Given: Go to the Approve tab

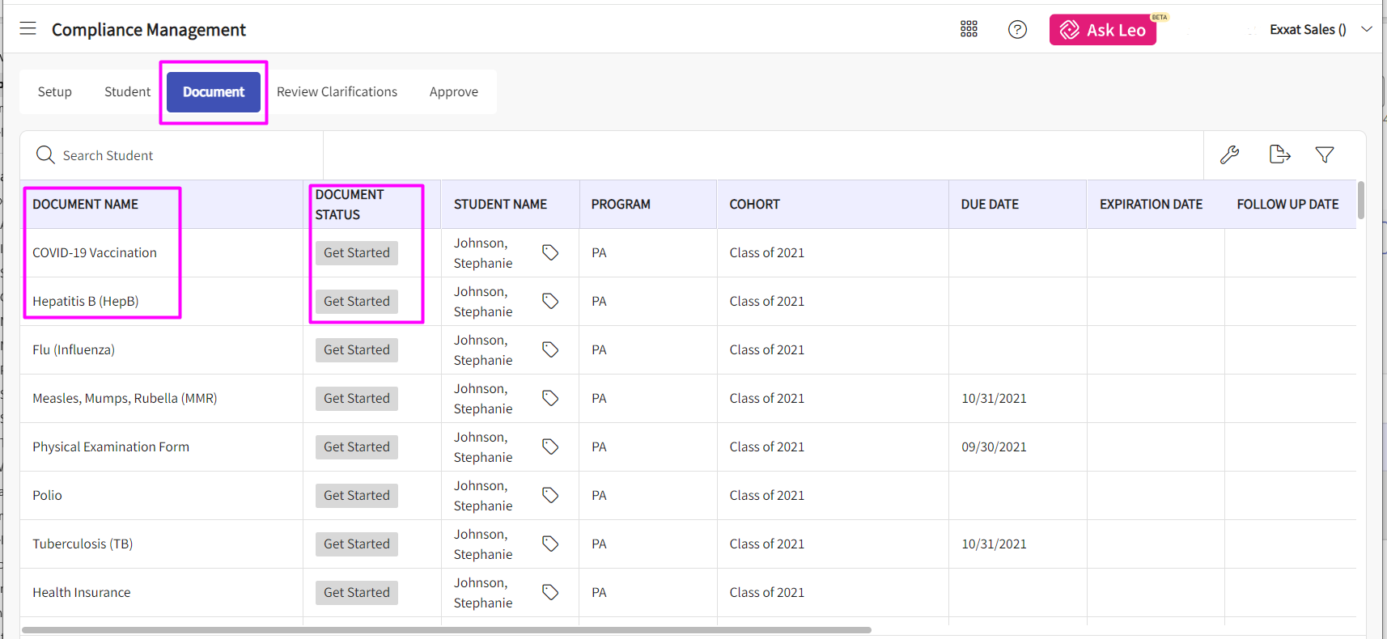Looking at the screenshot, I should pos(453,92).
